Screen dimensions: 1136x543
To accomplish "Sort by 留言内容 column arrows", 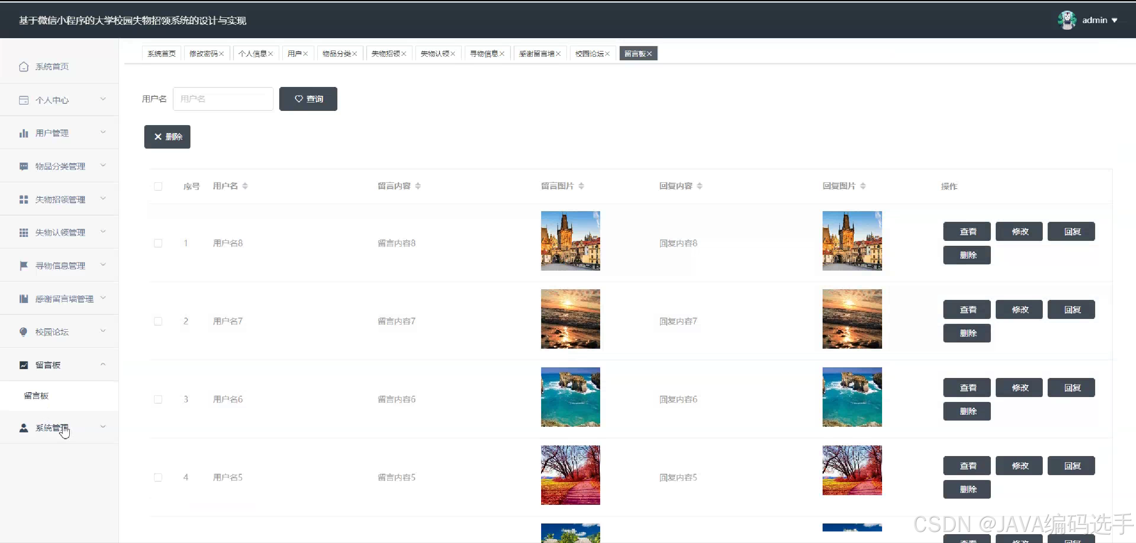I will (x=418, y=186).
